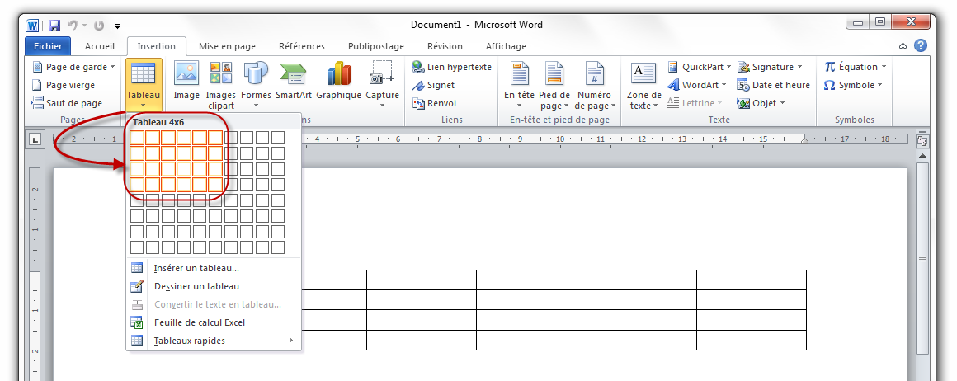Image resolution: width=957 pixels, height=381 pixels.
Task: Open the Fichier tab
Action: [x=48, y=46]
